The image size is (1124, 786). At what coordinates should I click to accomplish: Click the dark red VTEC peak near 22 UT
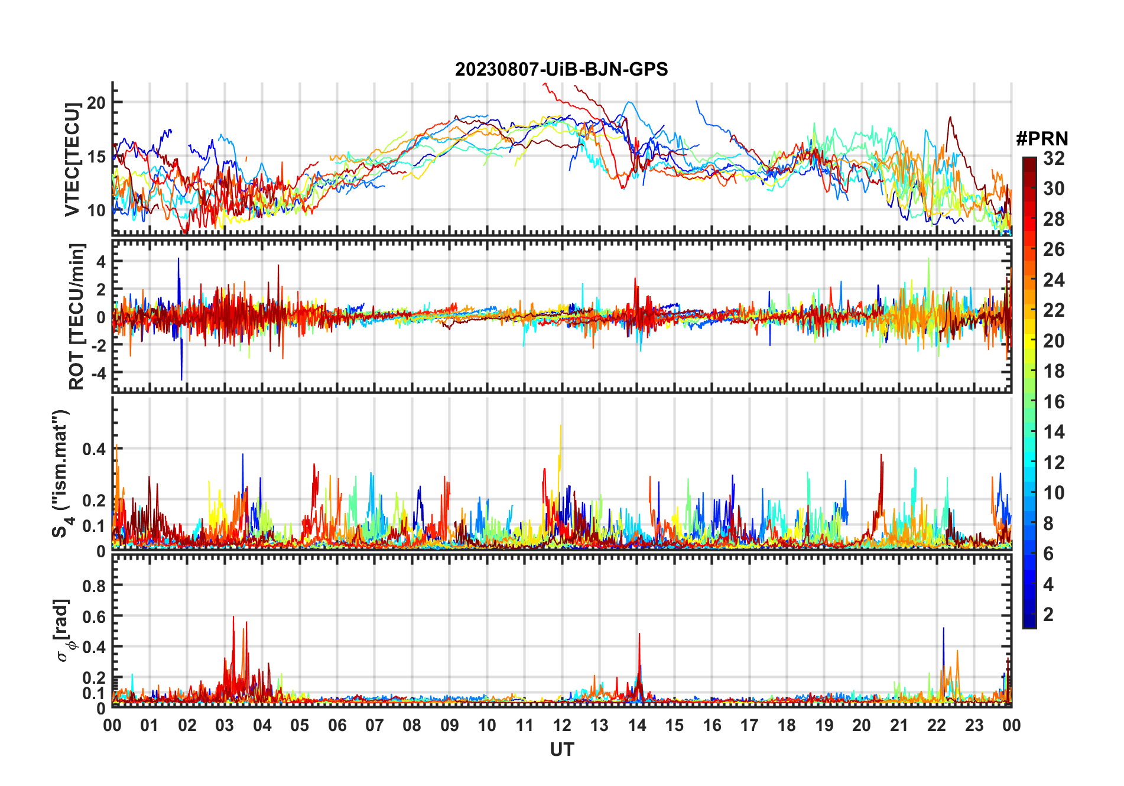[x=950, y=118]
